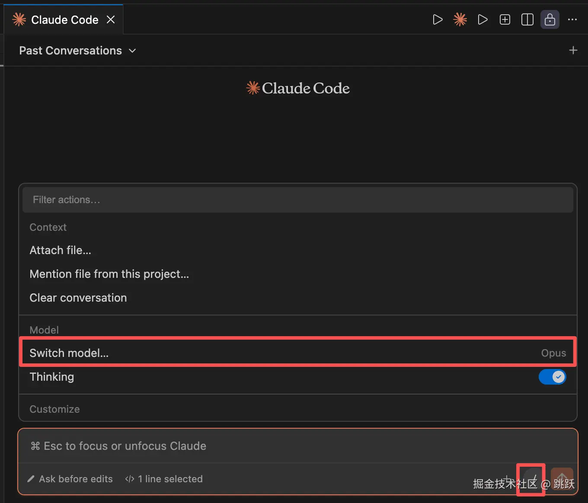Click Clear conversation in the menu
588x503 pixels.
[78, 298]
